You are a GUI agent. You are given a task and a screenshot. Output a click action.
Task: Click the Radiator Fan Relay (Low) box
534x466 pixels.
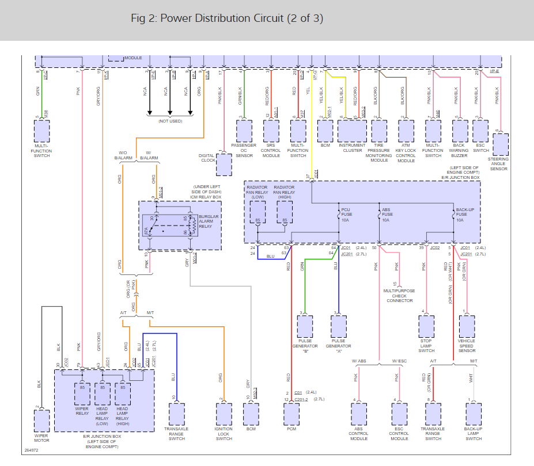tap(258, 212)
